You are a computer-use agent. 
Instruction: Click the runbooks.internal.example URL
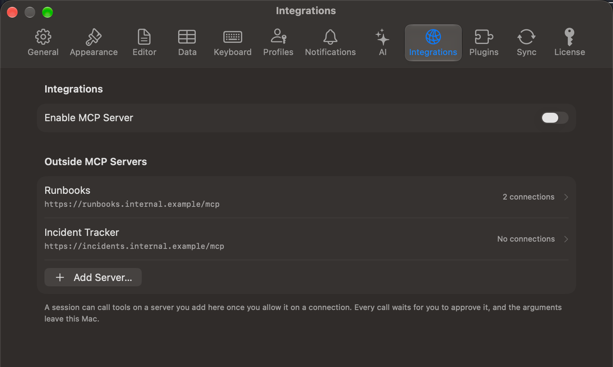click(132, 204)
